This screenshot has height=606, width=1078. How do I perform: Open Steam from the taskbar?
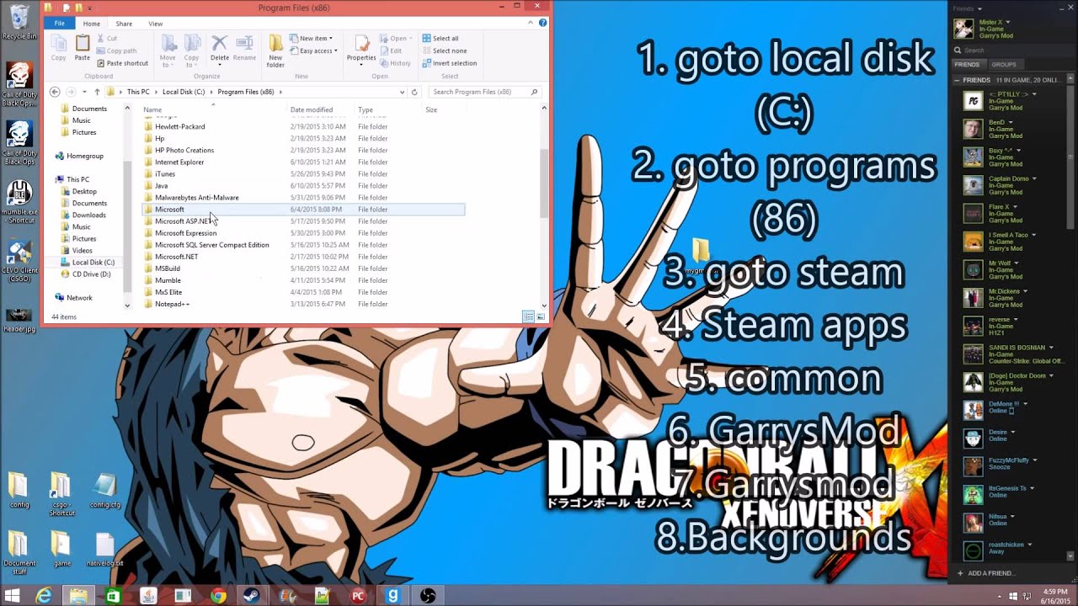[x=252, y=596]
